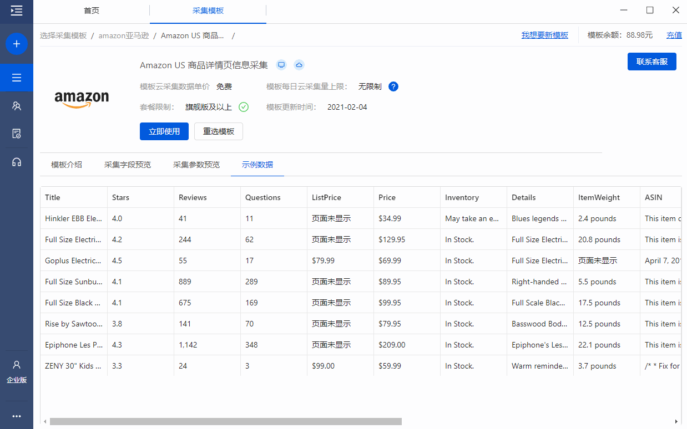Switch to the 模板介绍 tab
This screenshot has height=429, width=687.
tap(67, 165)
